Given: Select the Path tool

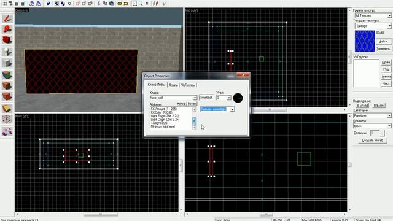Looking at the screenshot, I should pyautogui.click(x=7, y=131).
